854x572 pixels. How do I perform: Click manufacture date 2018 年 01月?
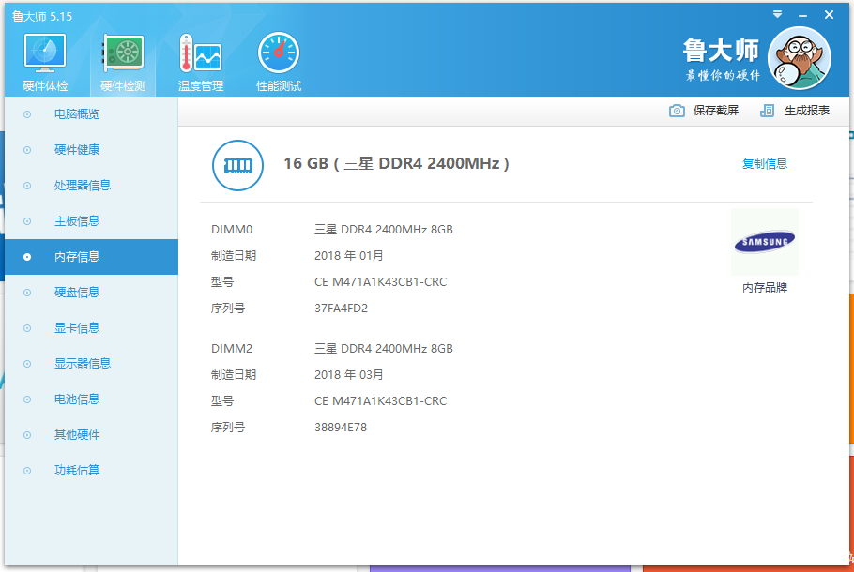tap(348, 256)
